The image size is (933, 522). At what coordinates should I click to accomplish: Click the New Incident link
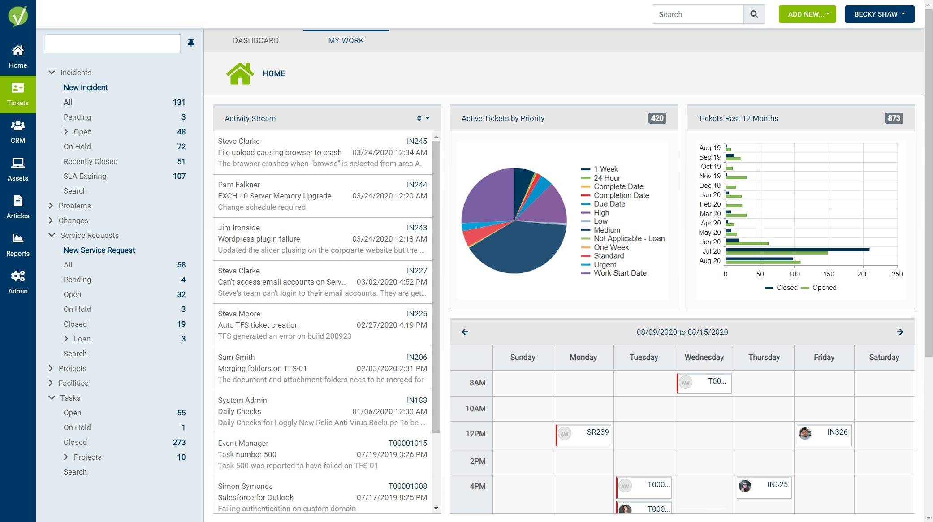pyautogui.click(x=85, y=87)
